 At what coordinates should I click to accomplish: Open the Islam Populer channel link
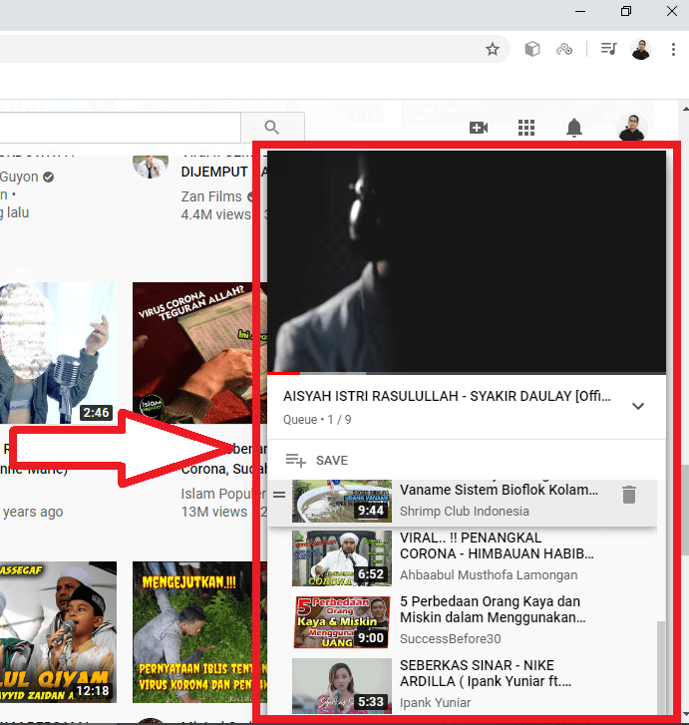(223, 494)
